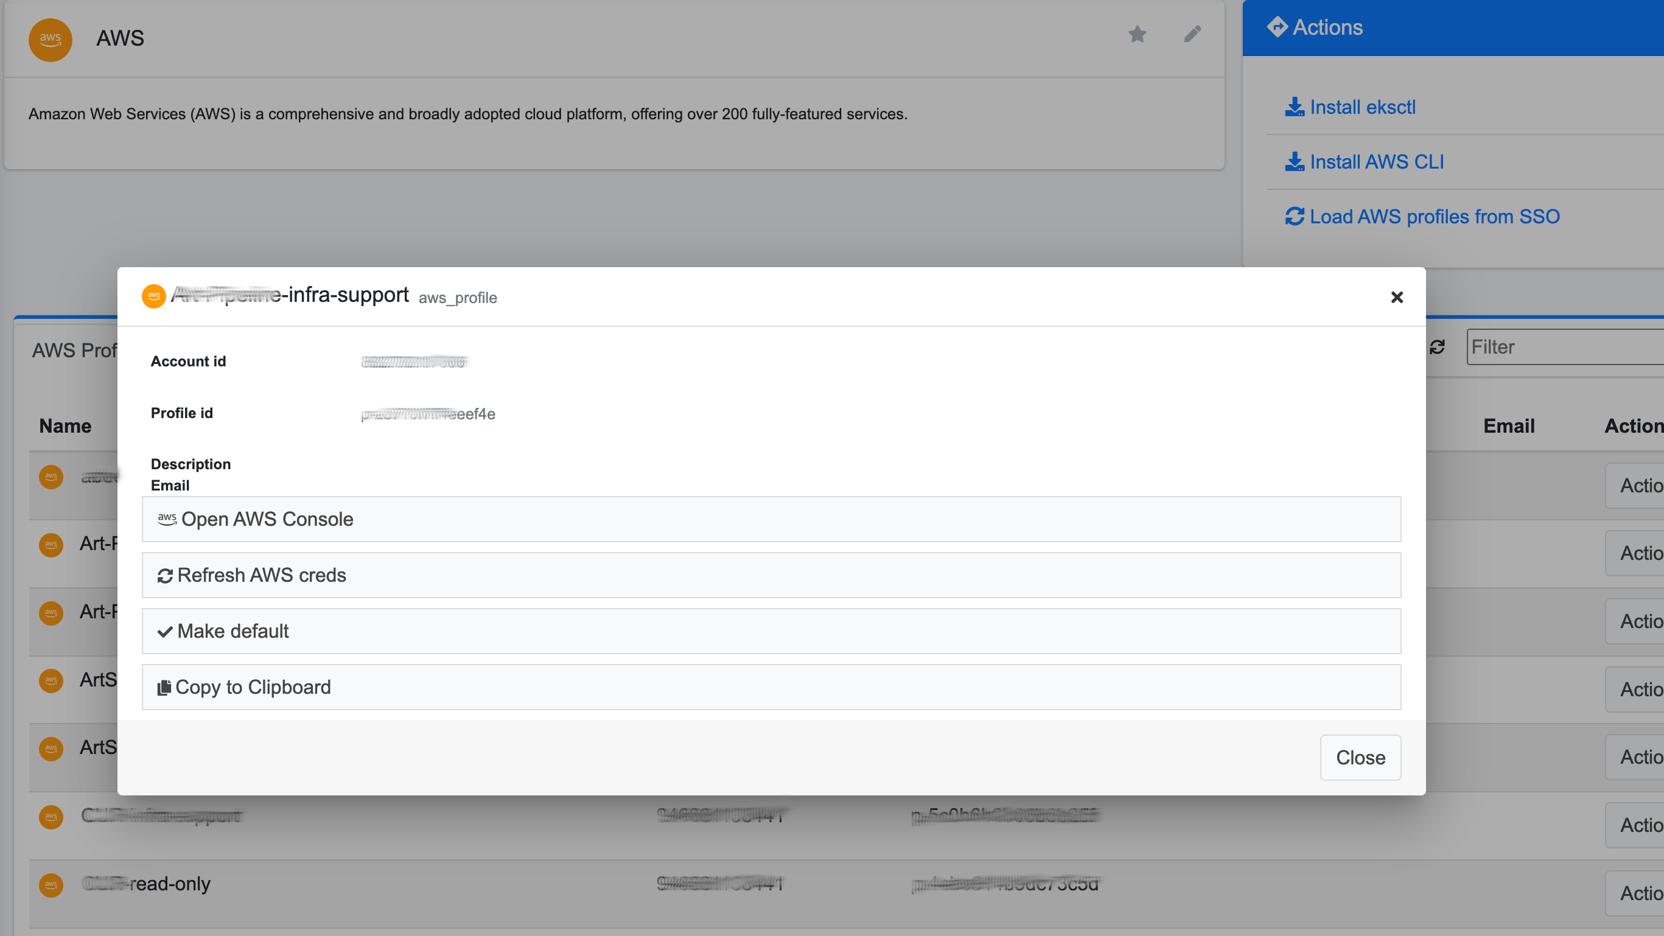Open the Actions menu on the read-only profile row
The height and width of the screenshot is (936, 1664).
[x=1641, y=893]
